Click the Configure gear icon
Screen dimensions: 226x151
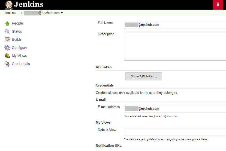click(x=7, y=48)
